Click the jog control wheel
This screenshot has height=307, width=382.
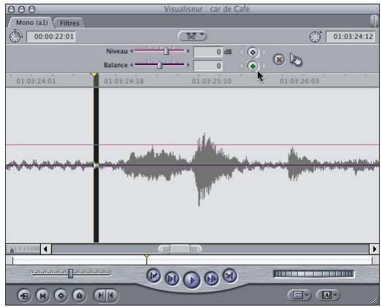[313, 274]
